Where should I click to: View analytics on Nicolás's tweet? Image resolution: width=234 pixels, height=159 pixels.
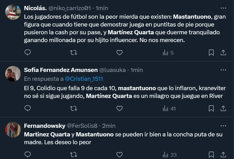[x=168, y=53]
